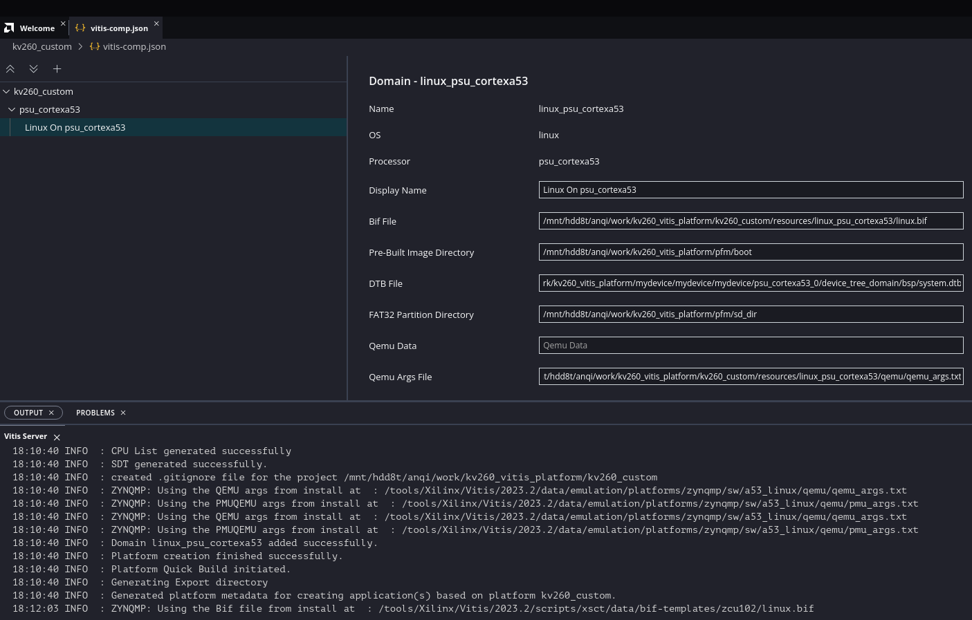Click the empty Qemu Data field
The image size is (972, 620).
click(x=751, y=346)
